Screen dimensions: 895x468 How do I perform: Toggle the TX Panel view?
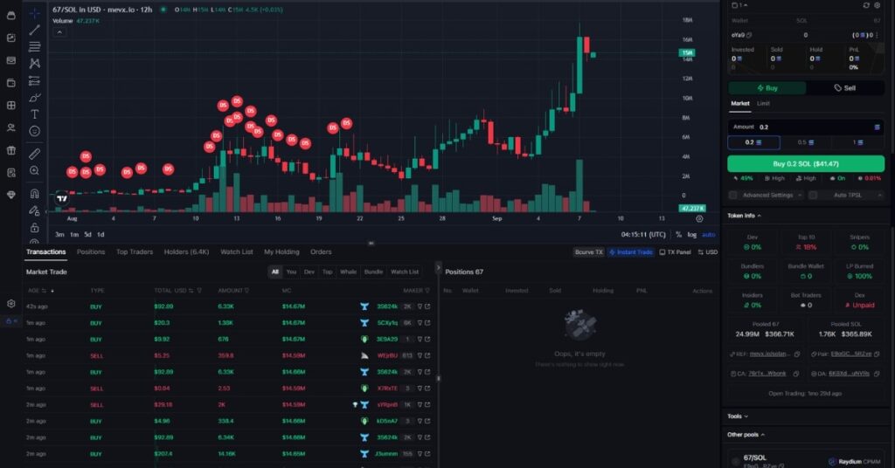(x=675, y=252)
